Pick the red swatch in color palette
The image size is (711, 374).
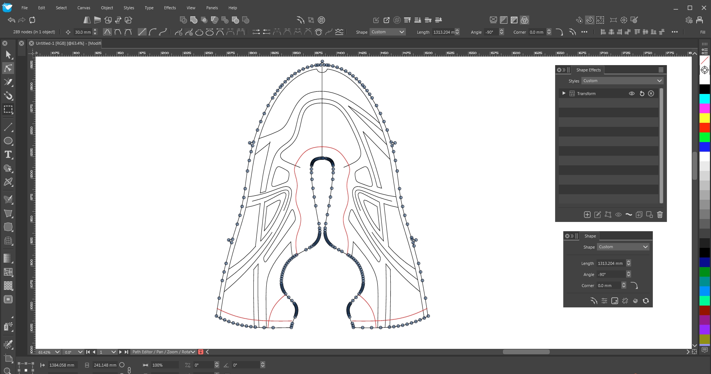pos(704,127)
